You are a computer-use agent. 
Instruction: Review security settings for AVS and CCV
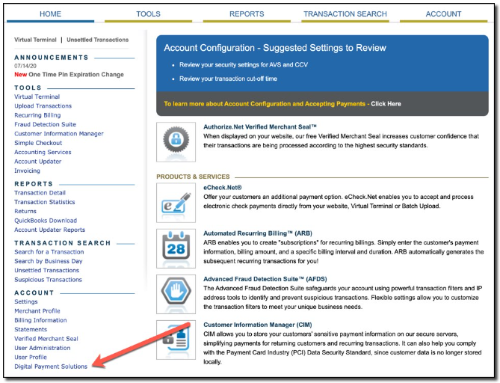[x=244, y=65]
